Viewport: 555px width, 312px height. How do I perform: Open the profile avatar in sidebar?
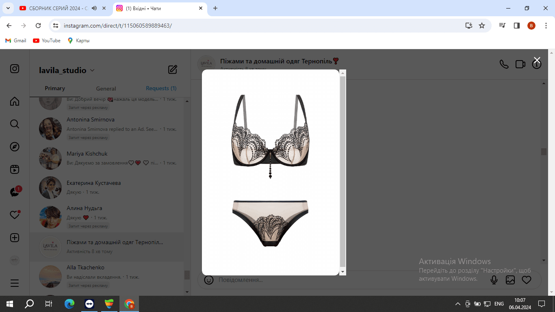click(15, 260)
